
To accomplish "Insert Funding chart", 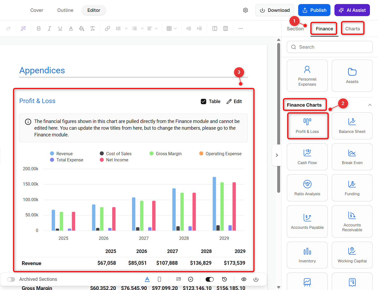I will [352, 188].
